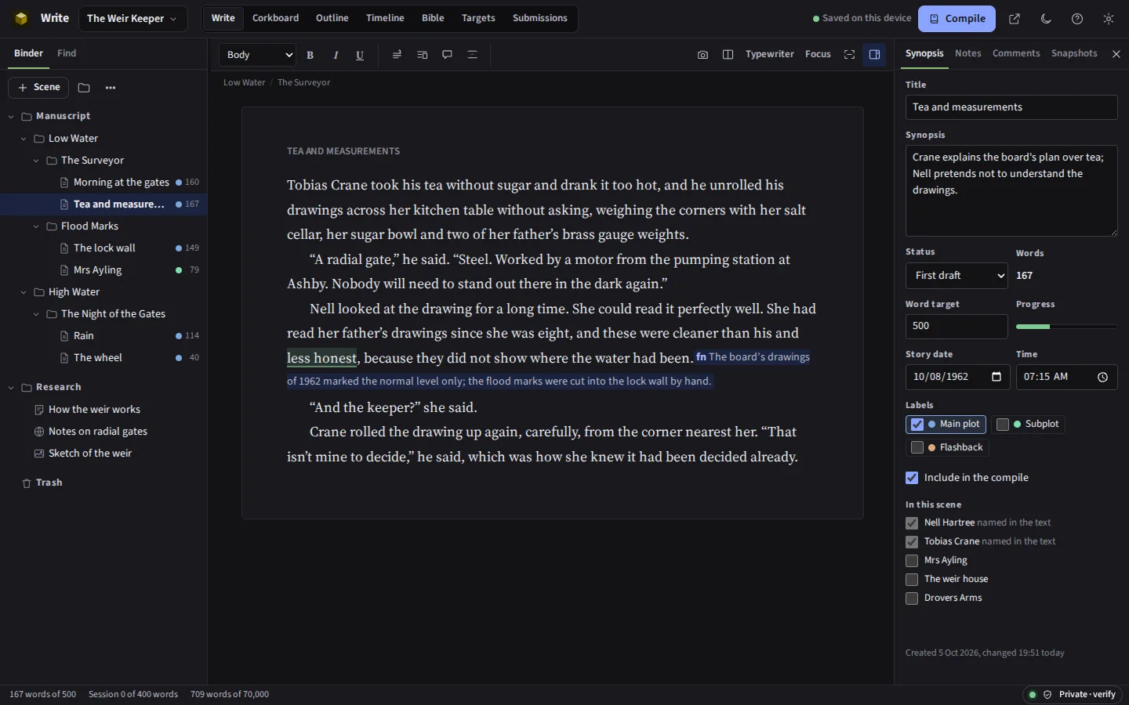Click the open-in-new-window icon beside Compile

[x=1015, y=19]
